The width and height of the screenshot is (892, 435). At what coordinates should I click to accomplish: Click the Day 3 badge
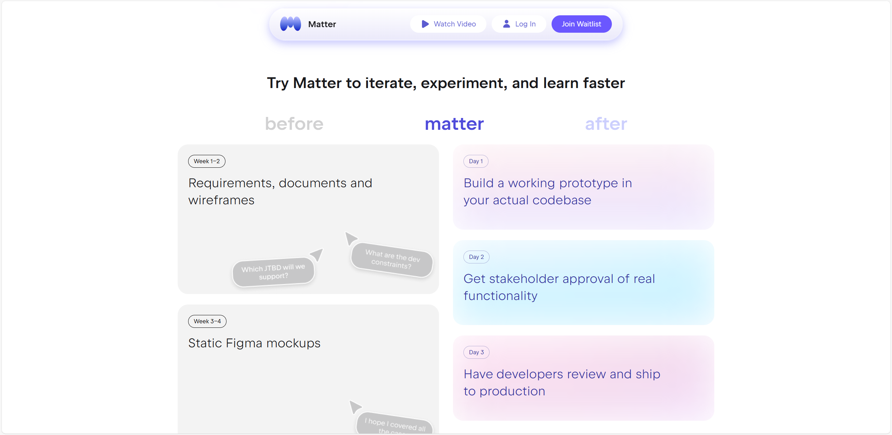(476, 352)
